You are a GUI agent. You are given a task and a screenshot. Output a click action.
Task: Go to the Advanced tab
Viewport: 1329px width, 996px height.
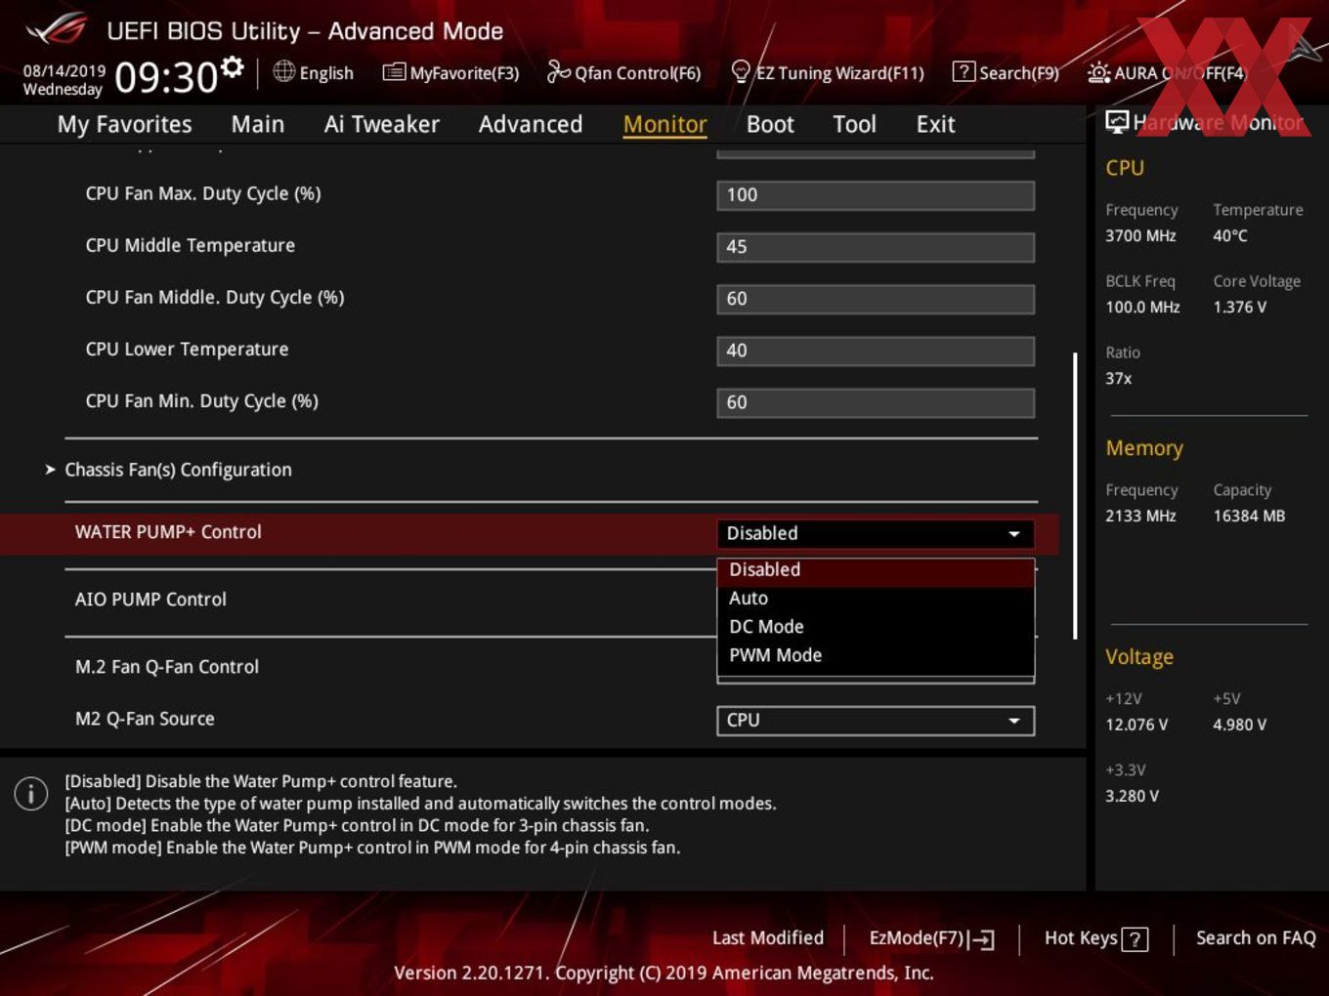tap(531, 124)
